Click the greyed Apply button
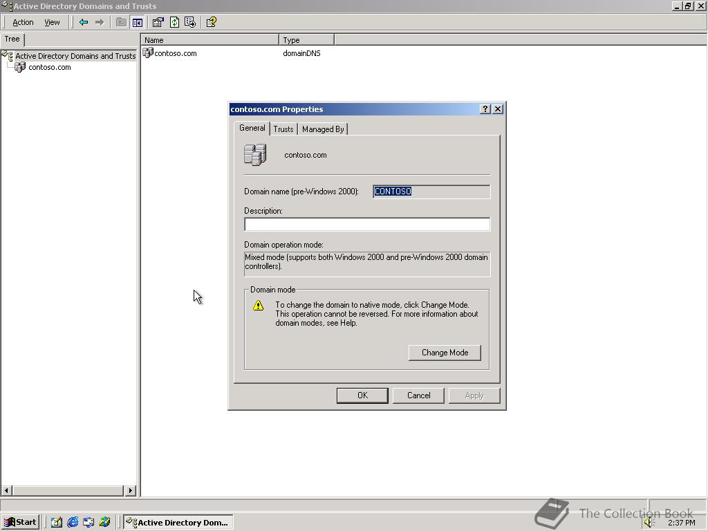The height and width of the screenshot is (531, 708). tap(474, 395)
